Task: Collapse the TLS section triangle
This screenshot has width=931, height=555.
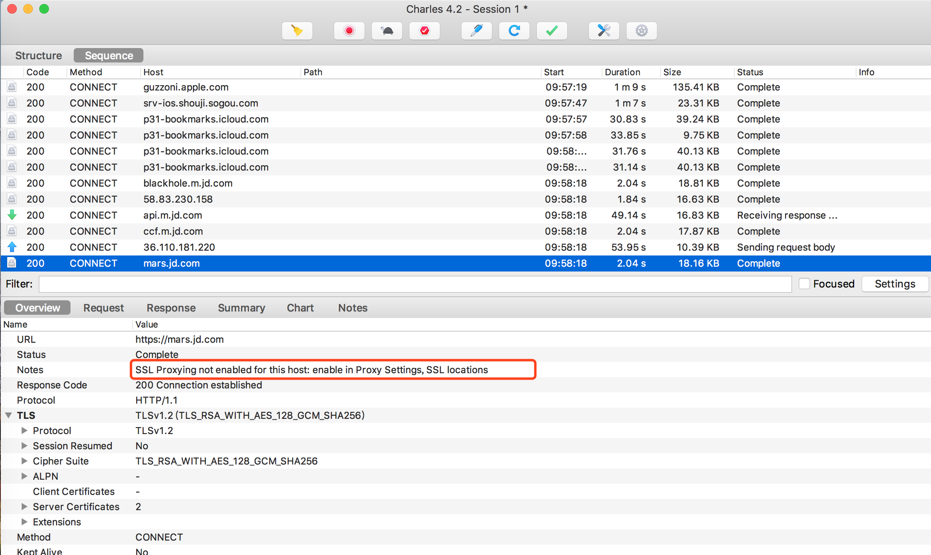Action: click(8, 415)
